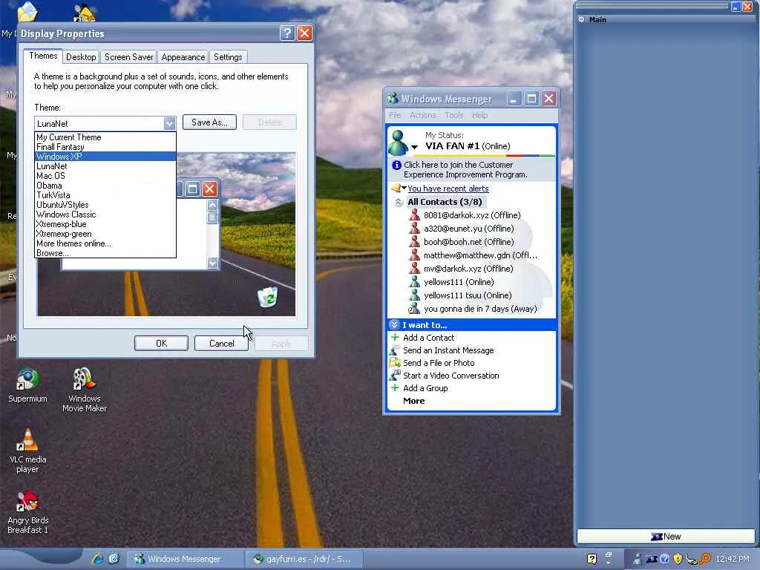Choose the Mac OS theme option

[x=105, y=176]
